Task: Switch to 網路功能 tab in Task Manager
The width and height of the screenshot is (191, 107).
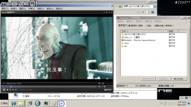Action: click(x=159, y=26)
